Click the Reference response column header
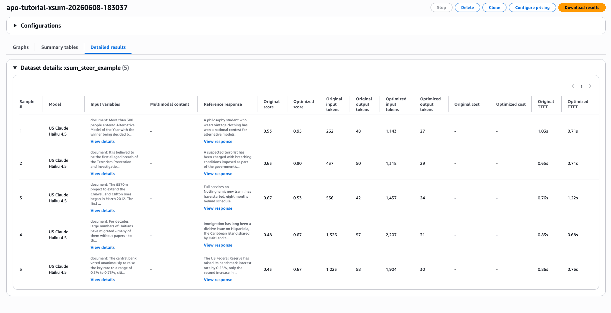This screenshot has height=313, width=611. pos(223,104)
